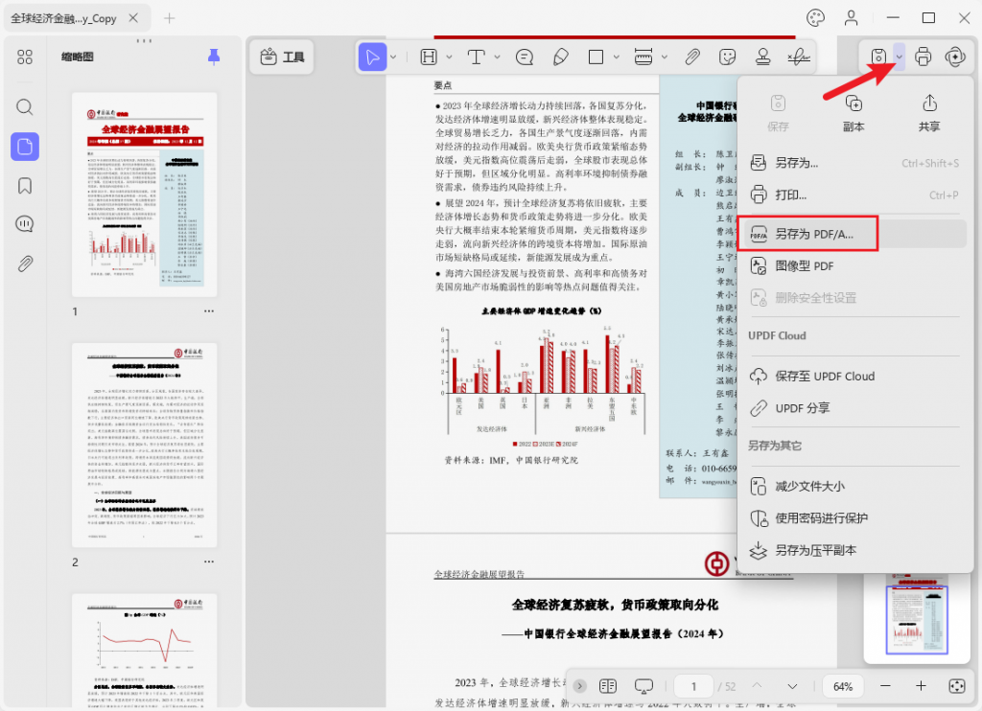The image size is (982, 711).
Task: Zoom in with plus button
Action: tap(921, 687)
